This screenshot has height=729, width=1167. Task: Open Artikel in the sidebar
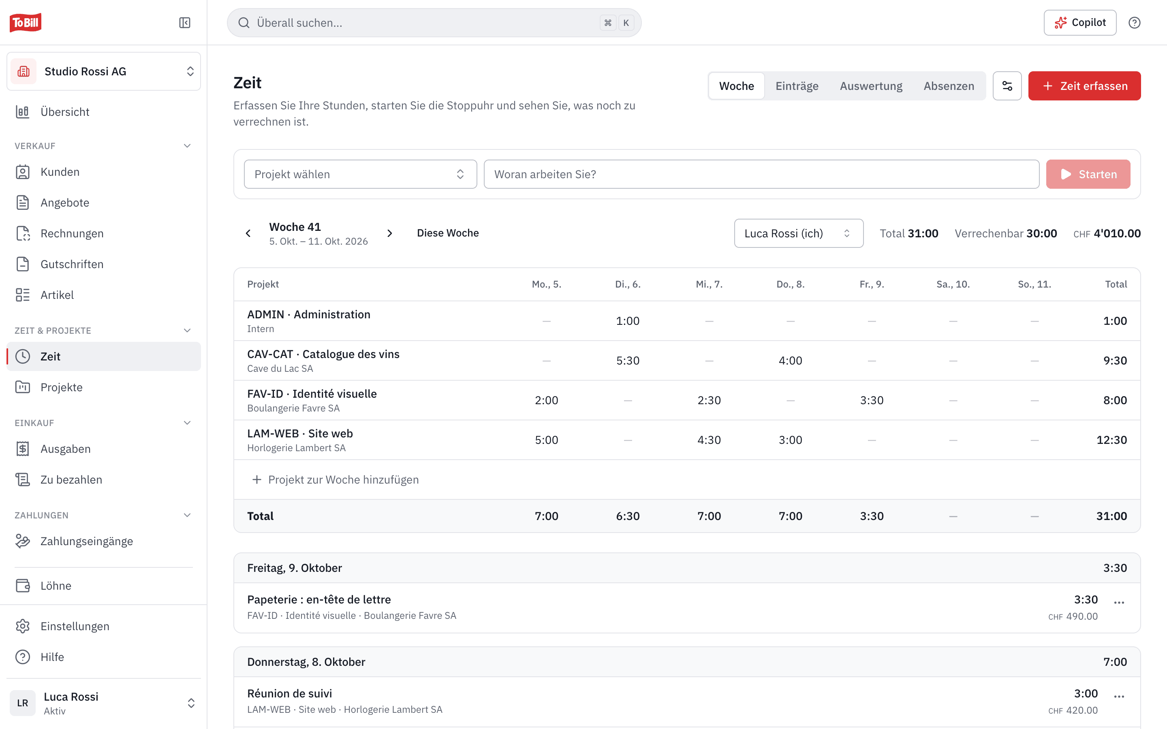(104, 295)
